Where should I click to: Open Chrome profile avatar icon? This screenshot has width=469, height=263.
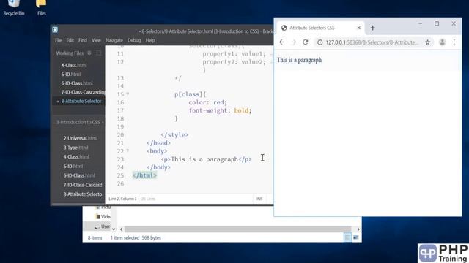[442, 42]
